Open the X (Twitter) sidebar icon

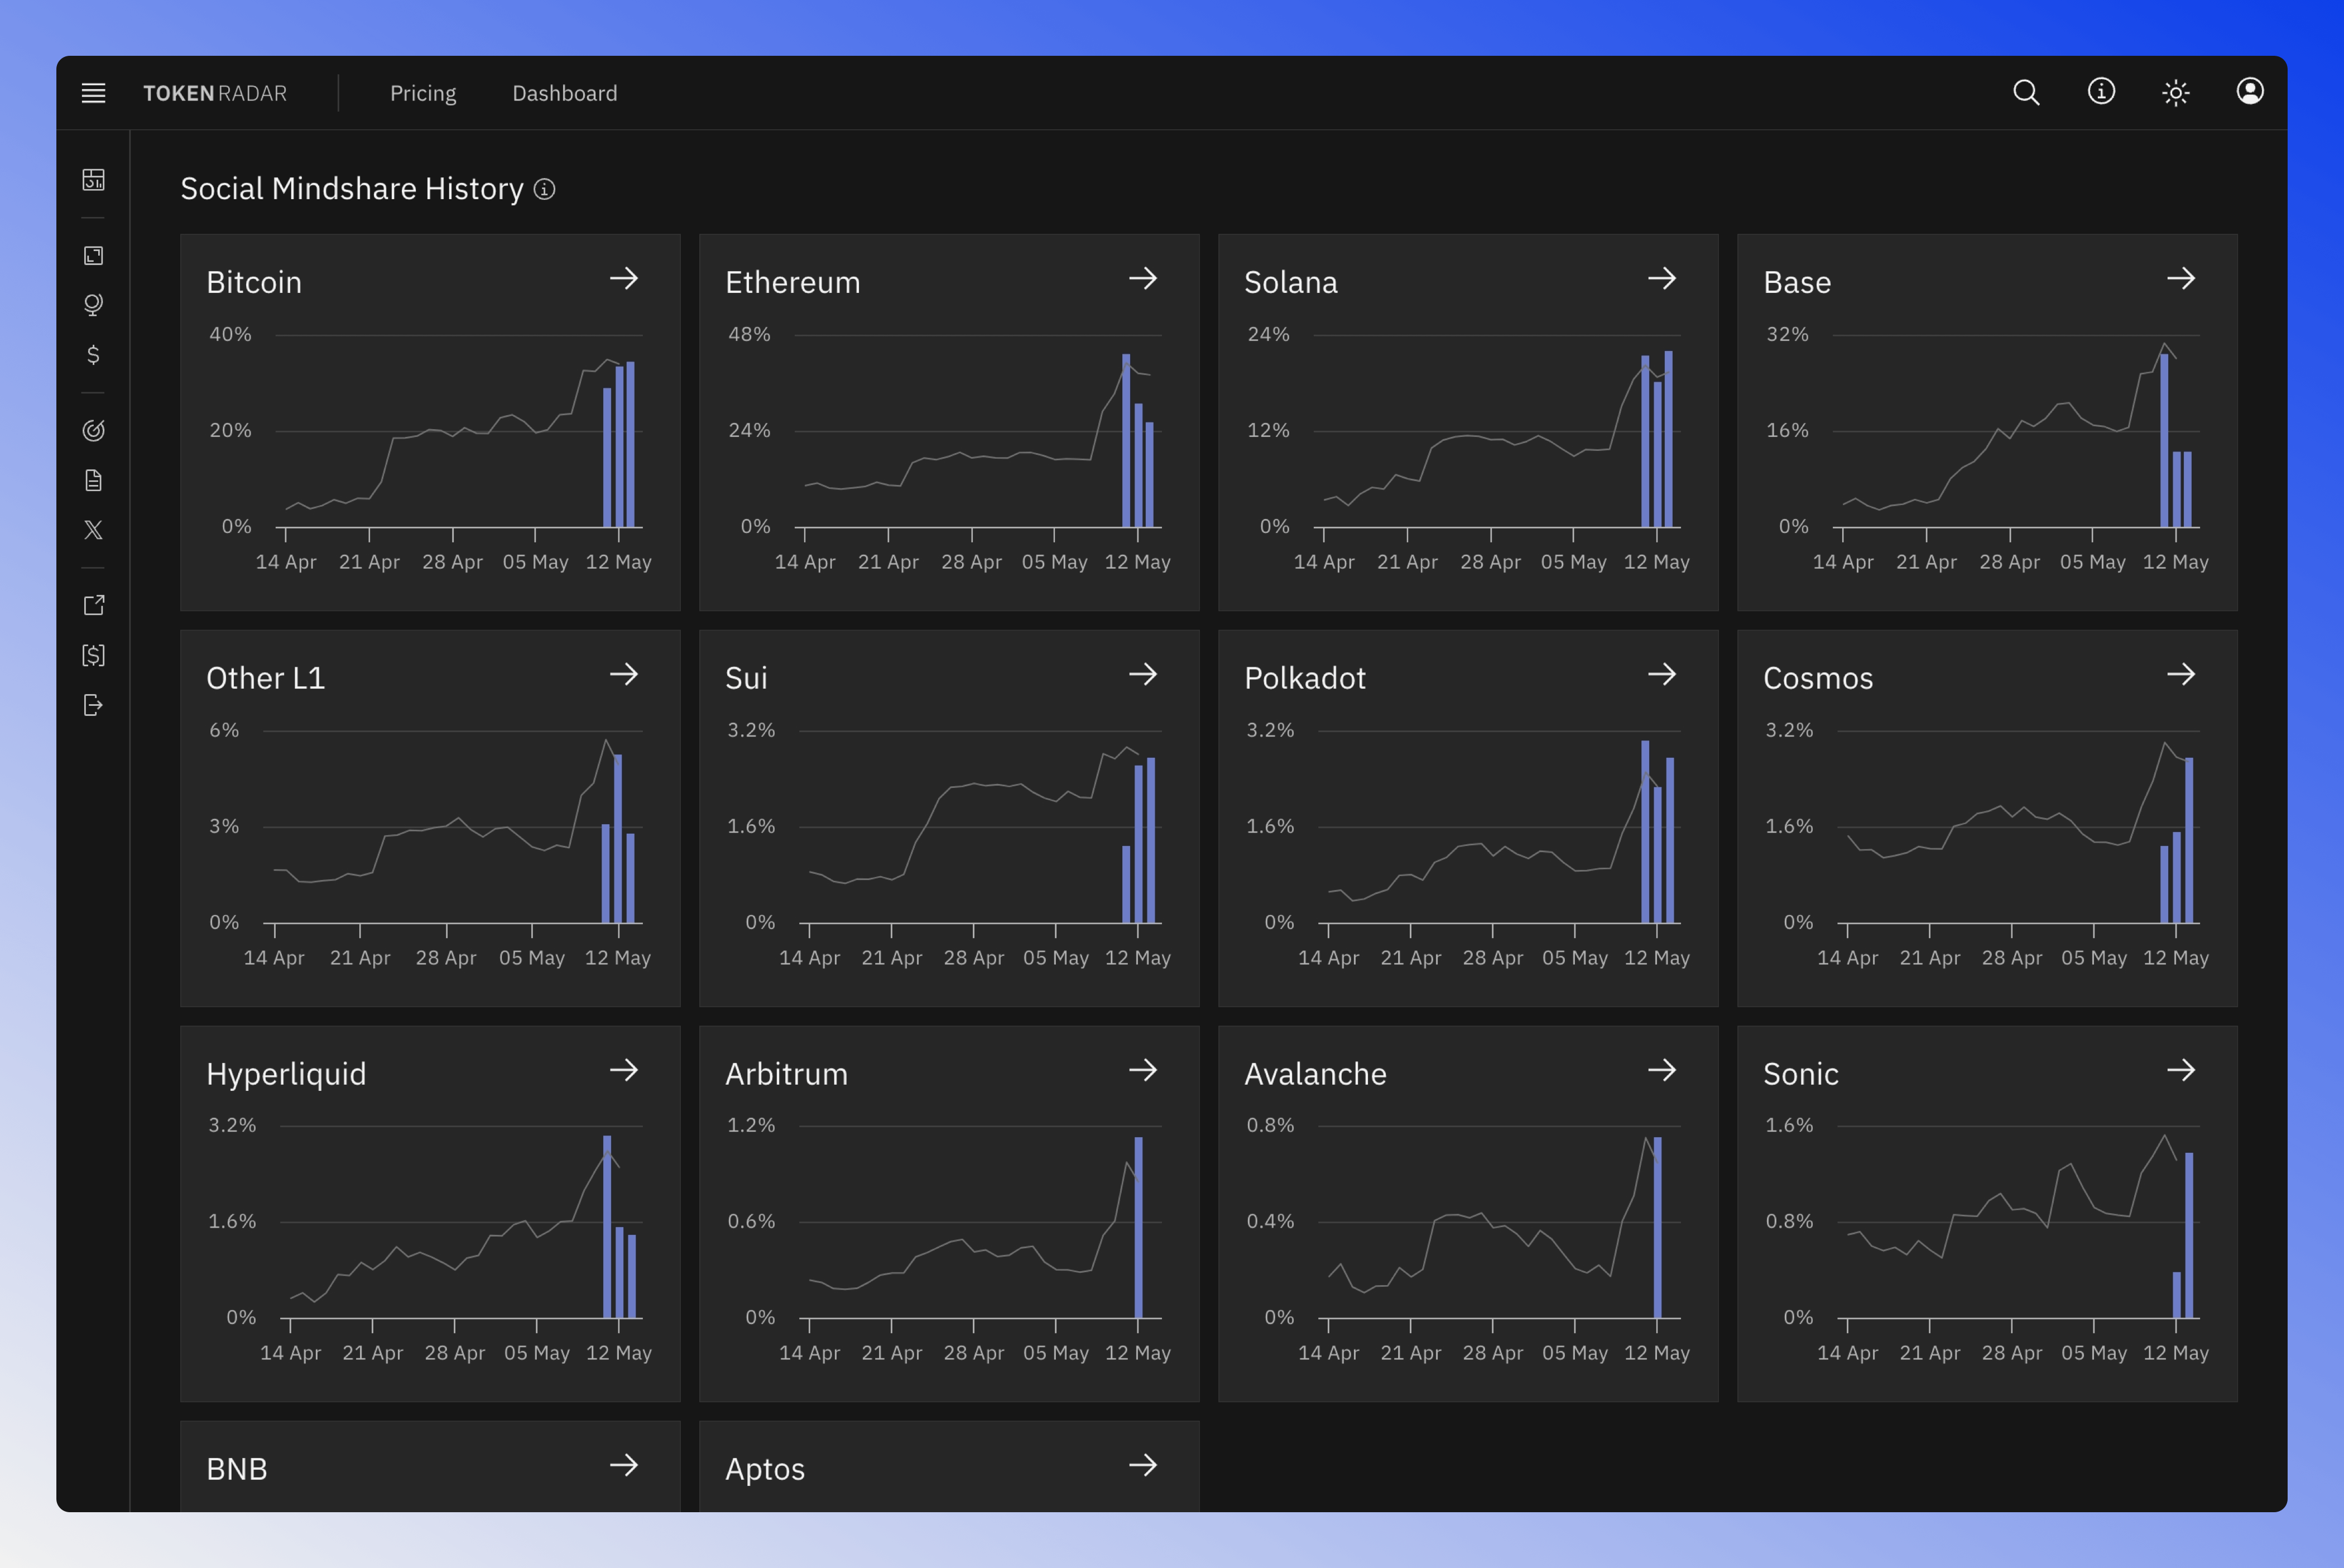pos(93,530)
